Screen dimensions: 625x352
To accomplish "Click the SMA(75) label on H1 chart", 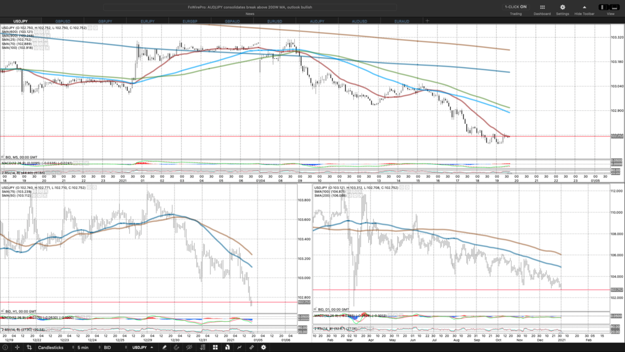I will [x=17, y=192].
